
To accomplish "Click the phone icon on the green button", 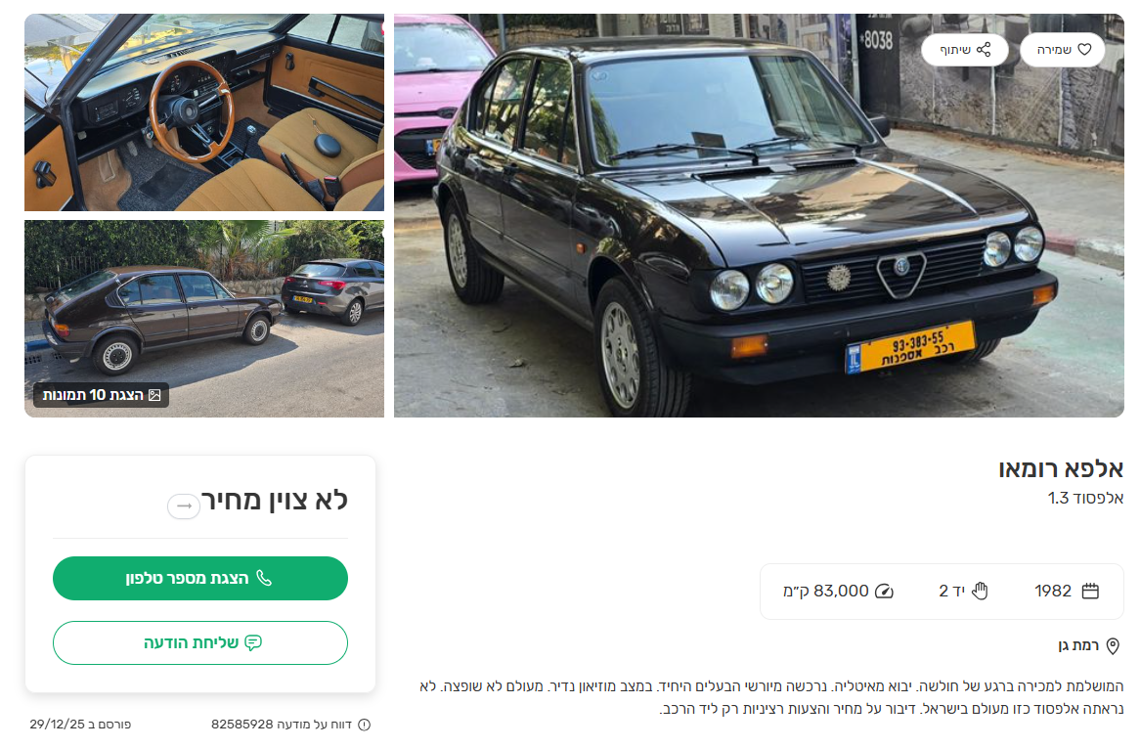I will [x=264, y=579].
